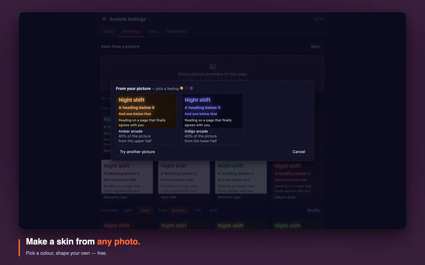Pick the Taro milk skin card
Image resolution: width=425 pixels, height=265 pixels.
coord(184,181)
